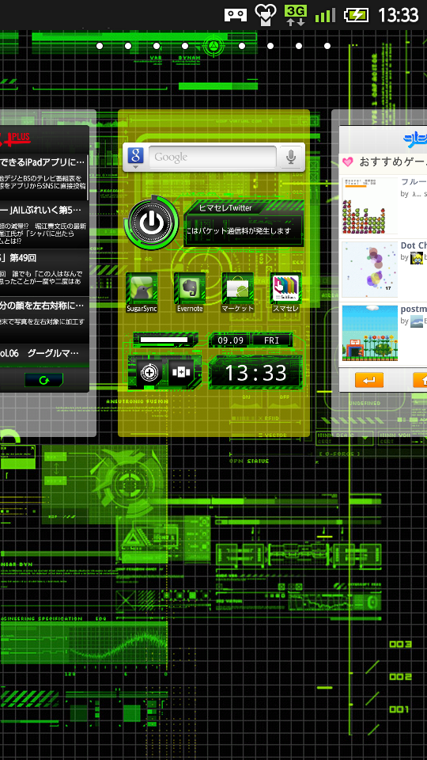Click inside the Google search field
The height and width of the screenshot is (760, 427).
[x=212, y=157]
